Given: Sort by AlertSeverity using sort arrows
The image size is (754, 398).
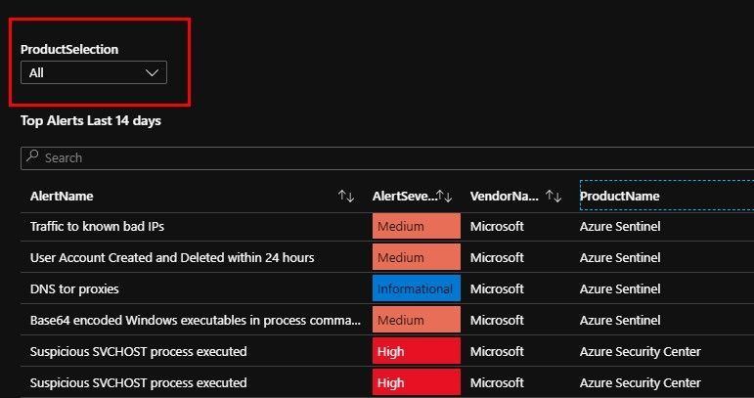Looking at the screenshot, I should click(444, 197).
